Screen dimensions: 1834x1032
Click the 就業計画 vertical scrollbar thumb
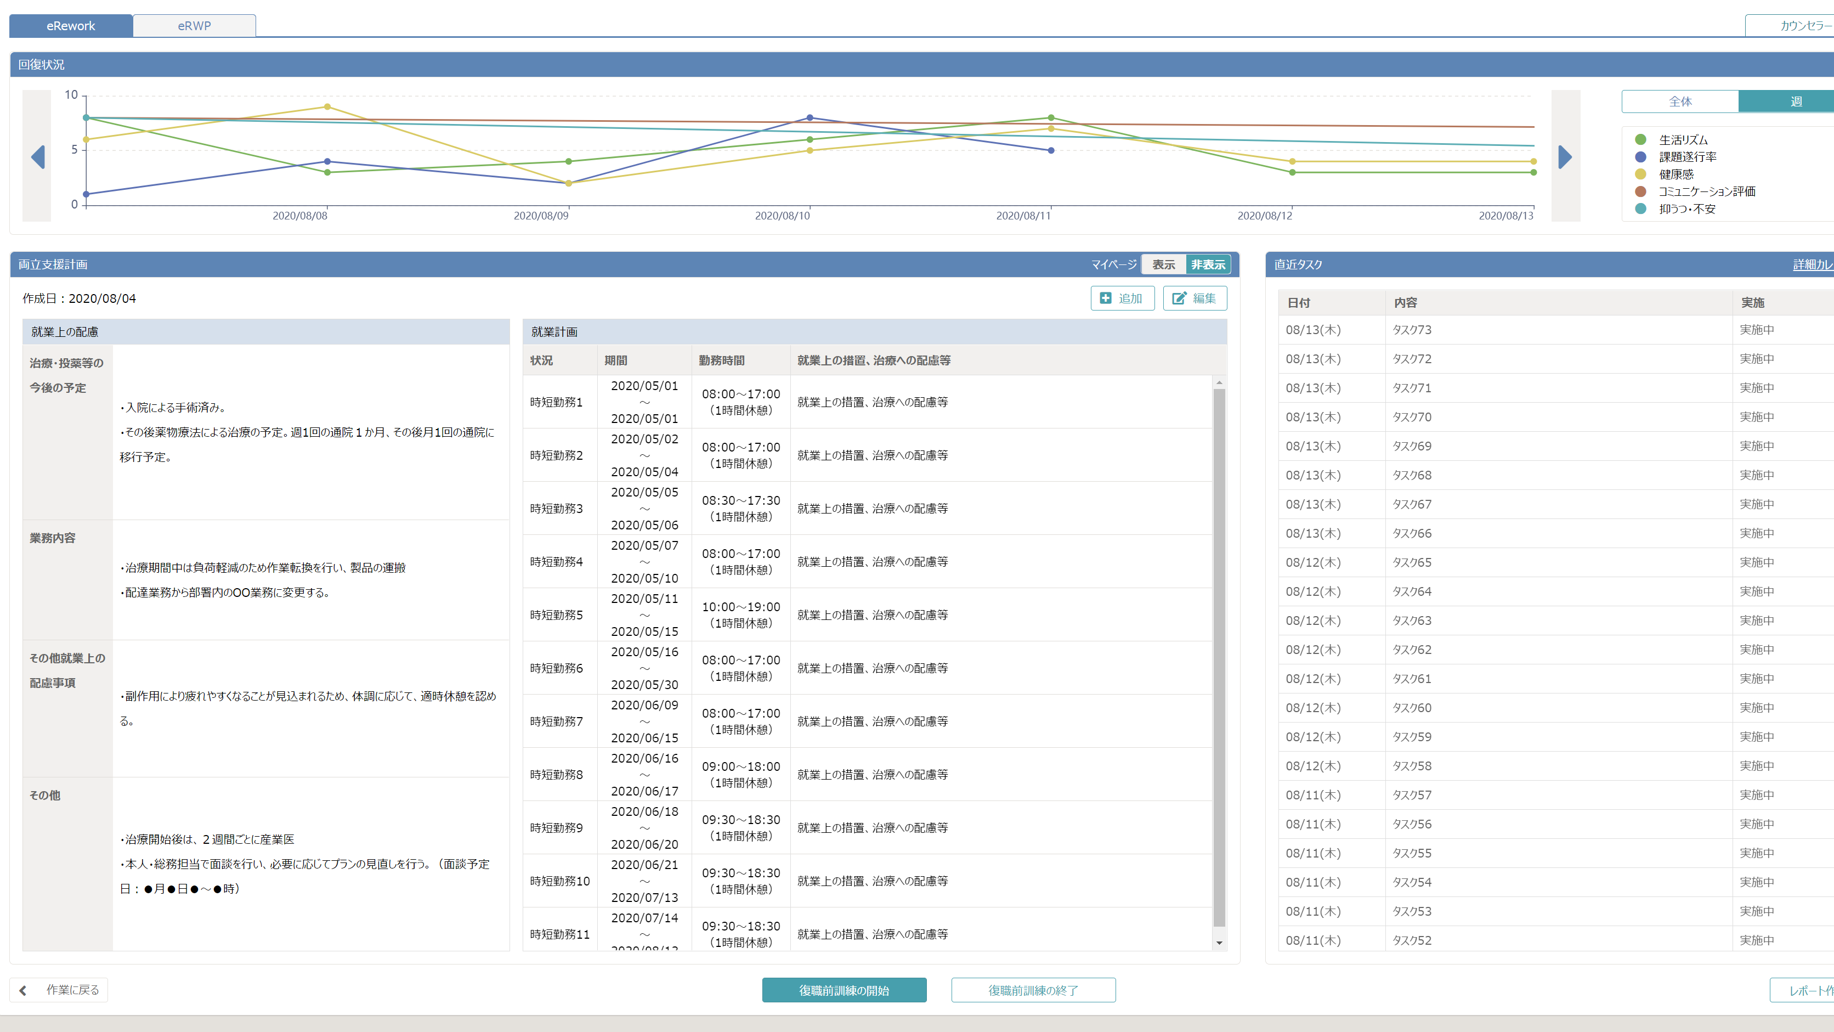(1219, 657)
